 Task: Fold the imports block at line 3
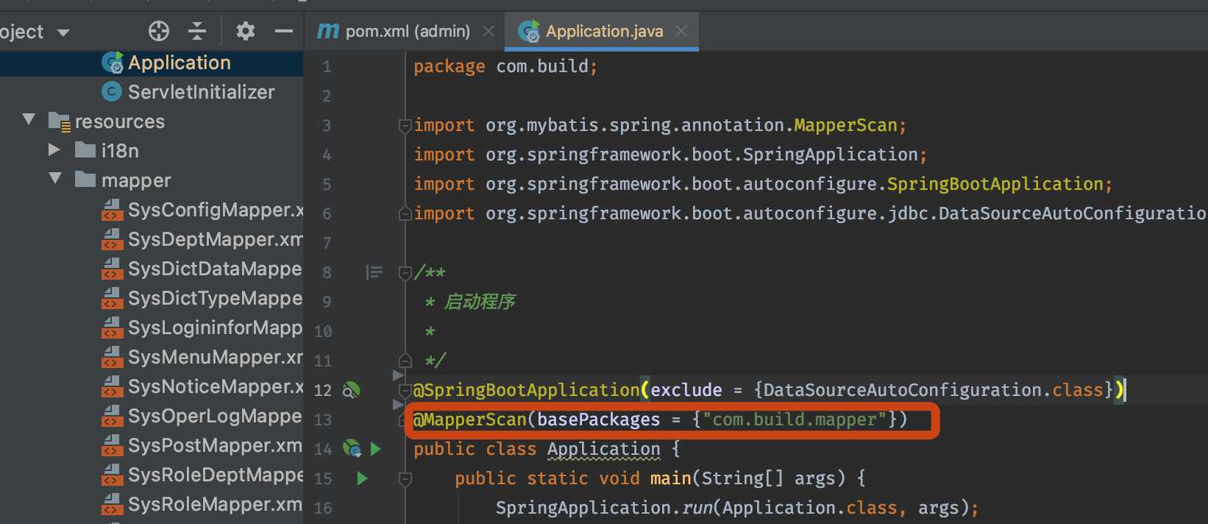pyautogui.click(x=405, y=126)
